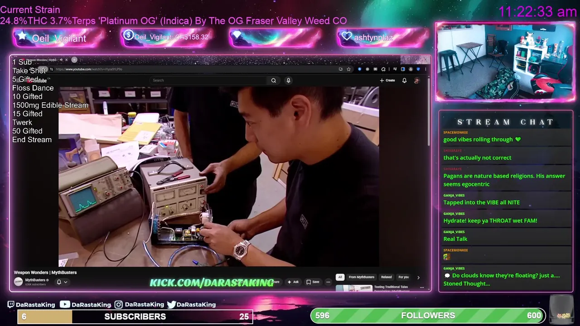Viewport: 580px width, 326px height.
Task: Click the Weapon Wonders video title
Action: 45,273
